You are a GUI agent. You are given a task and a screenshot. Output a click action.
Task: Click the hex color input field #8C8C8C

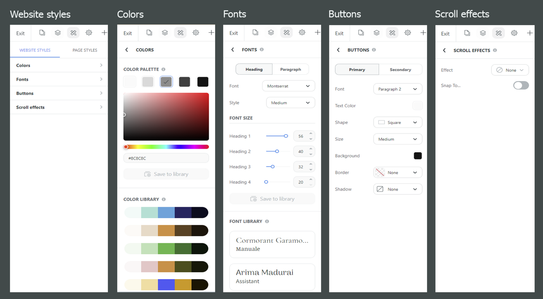166,158
